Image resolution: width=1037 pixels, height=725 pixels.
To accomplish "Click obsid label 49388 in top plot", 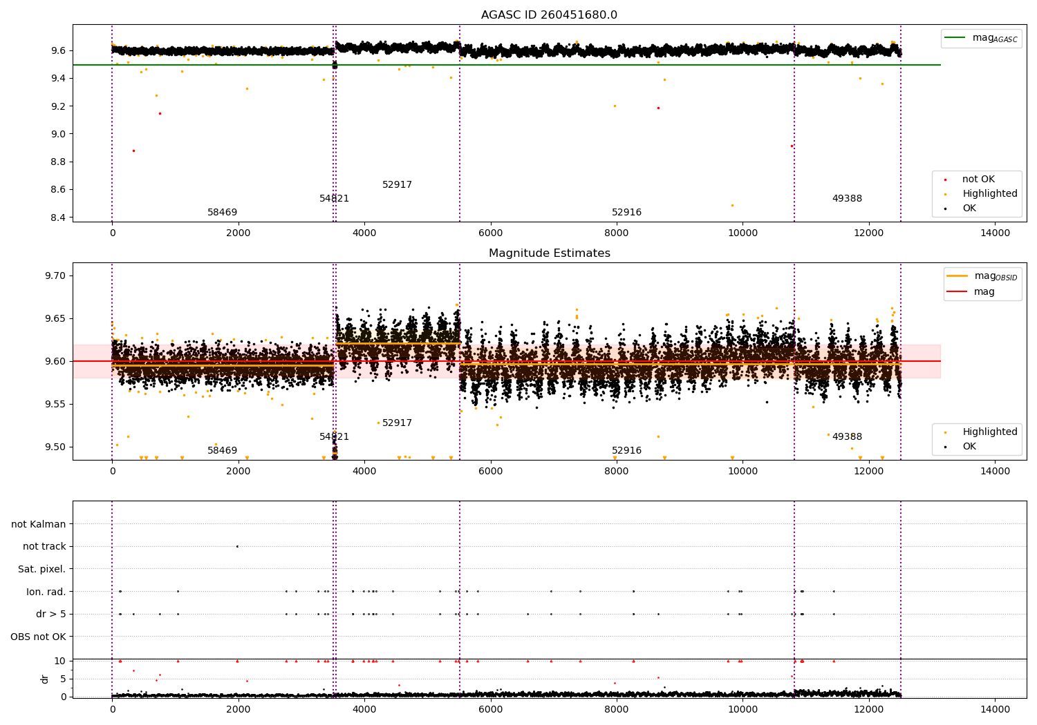I will pos(847,199).
